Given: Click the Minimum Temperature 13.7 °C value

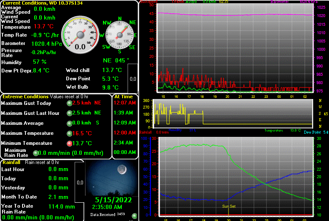Looking at the screenshot, I should pos(82,144).
